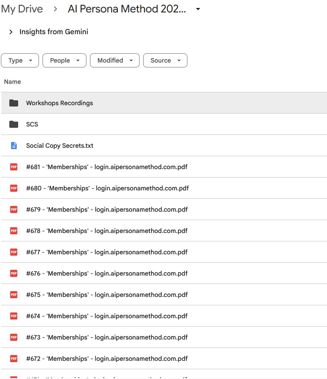Click the Workshops Recordings folder icon
327x379 pixels.
click(x=14, y=103)
